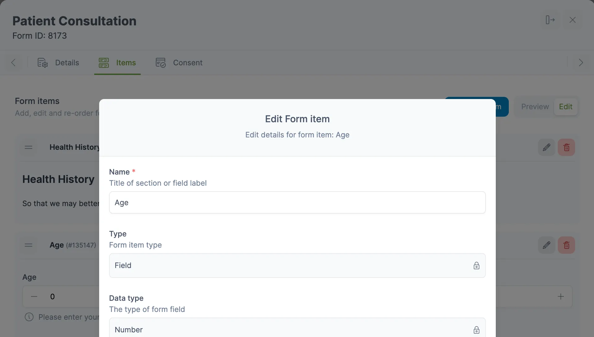Select the Items tab
Screen dimensions: 594x337
[117, 63]
